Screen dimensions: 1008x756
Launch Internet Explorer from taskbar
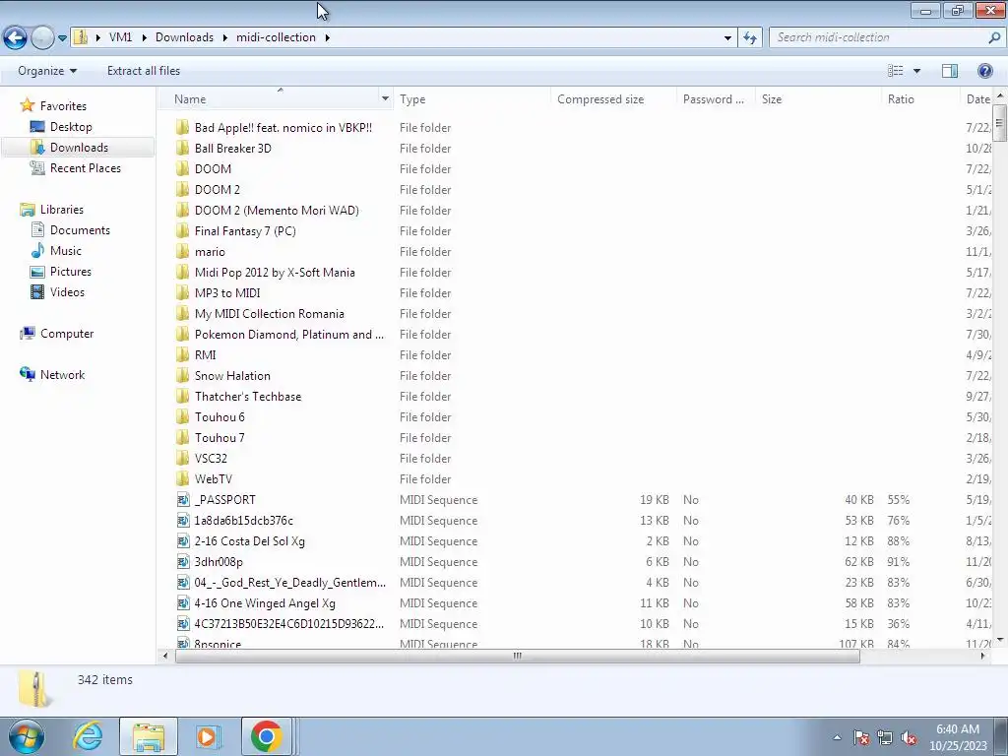(88, 736)
